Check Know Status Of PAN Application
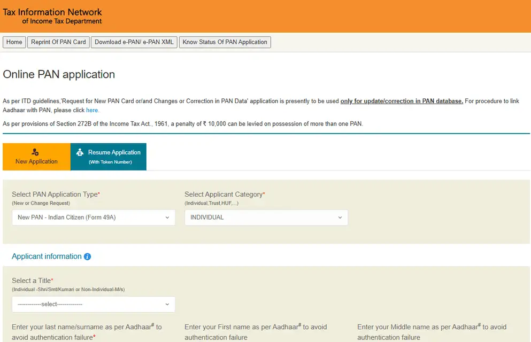Image resolution: width=531 pixels, height=342 pixels. [x=225, y=42]
